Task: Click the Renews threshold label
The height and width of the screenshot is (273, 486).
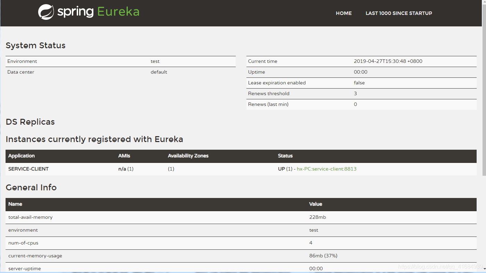Action: click(x=269, y=93)
